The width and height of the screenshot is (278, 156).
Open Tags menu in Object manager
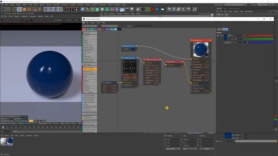[242, 11]
